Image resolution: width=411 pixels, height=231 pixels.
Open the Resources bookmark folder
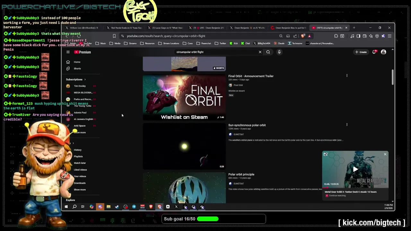[x=147, y=43]
